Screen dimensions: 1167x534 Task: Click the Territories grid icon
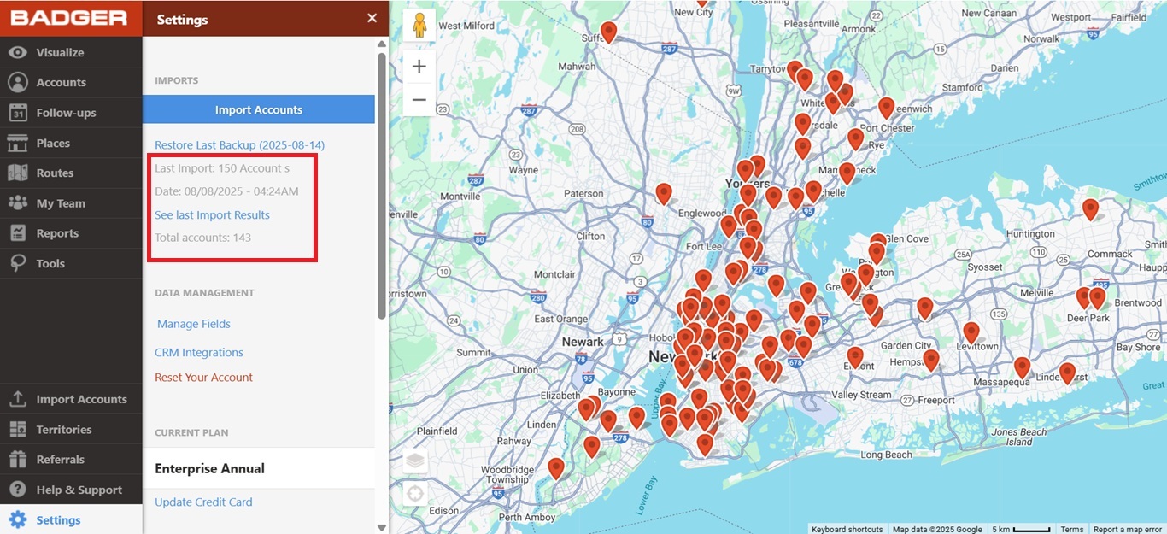click(x=18, y=429)
